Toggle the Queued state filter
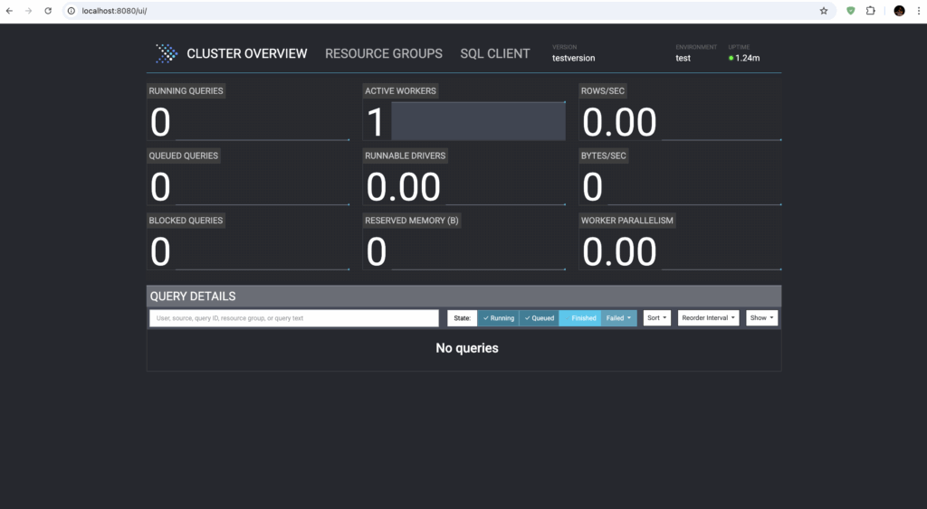Viewport: 927px width, 509px height. (539, 318)
